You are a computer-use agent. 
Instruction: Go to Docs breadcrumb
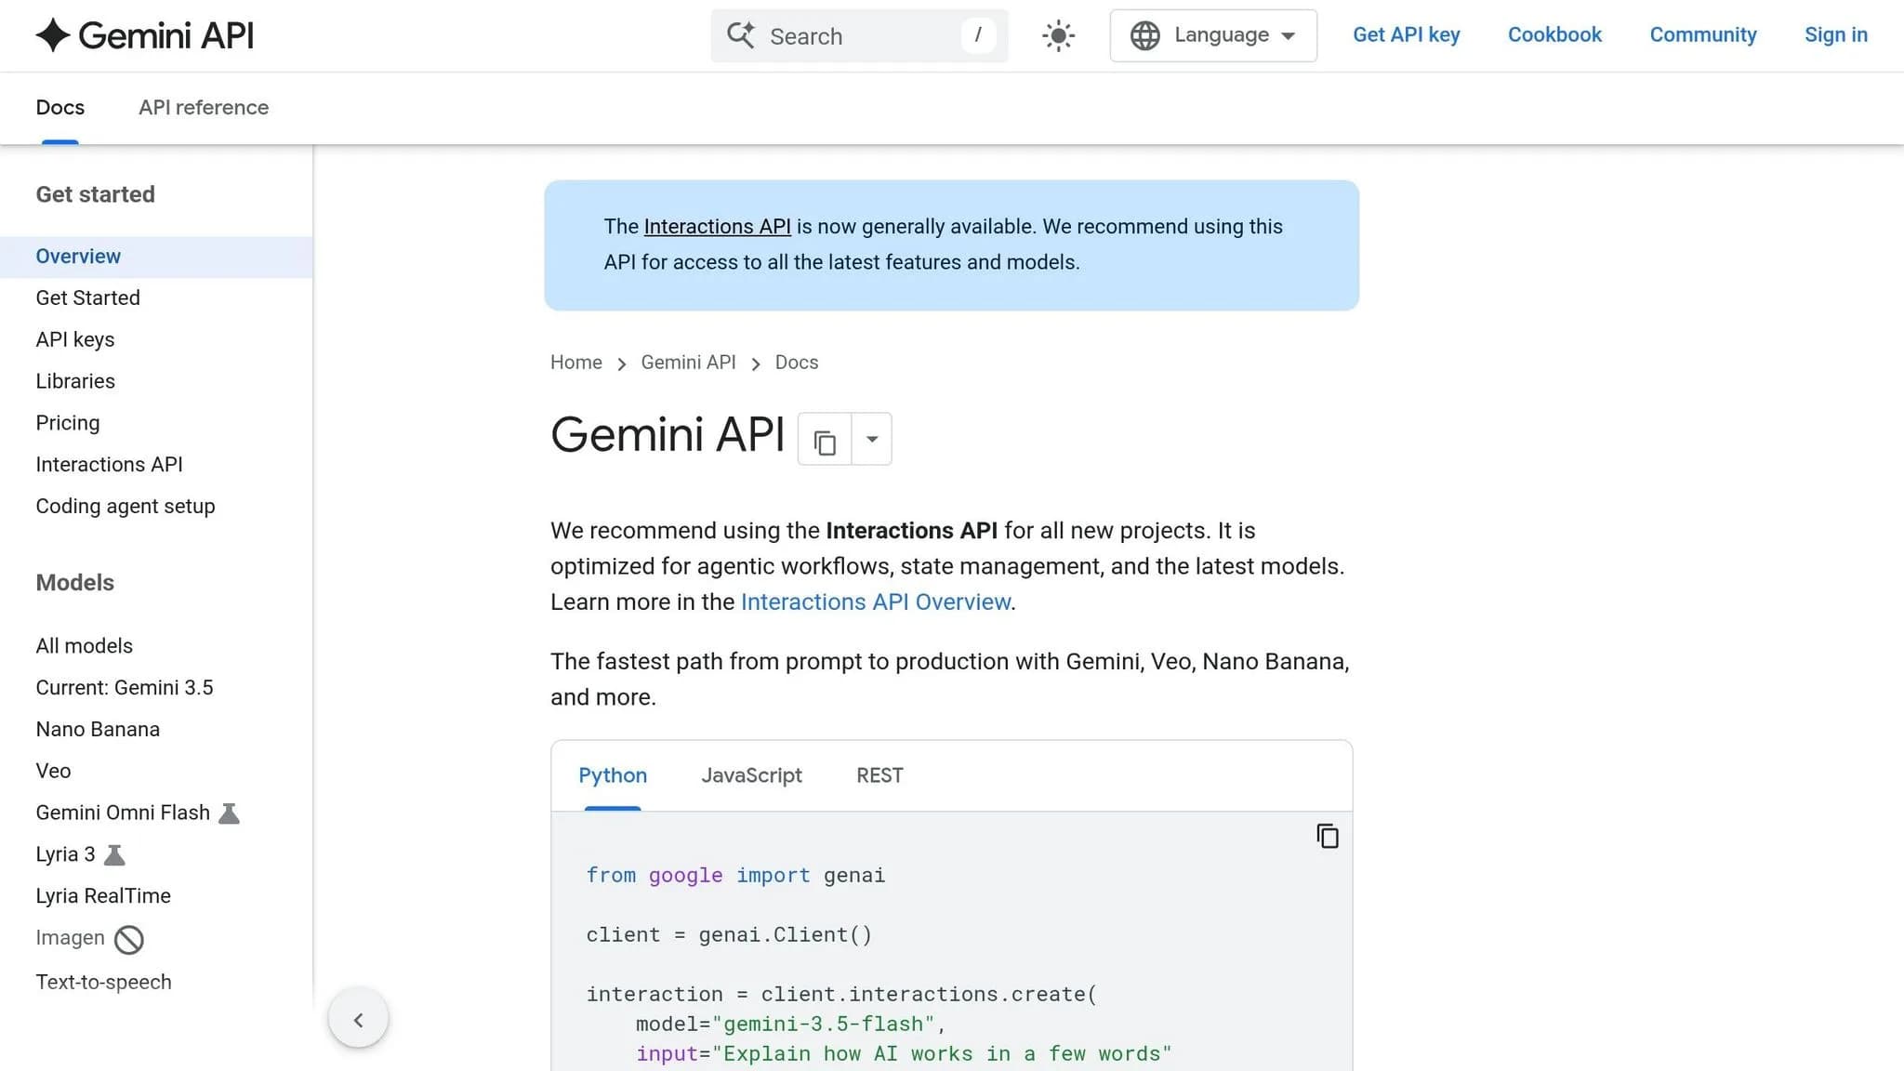797,363
